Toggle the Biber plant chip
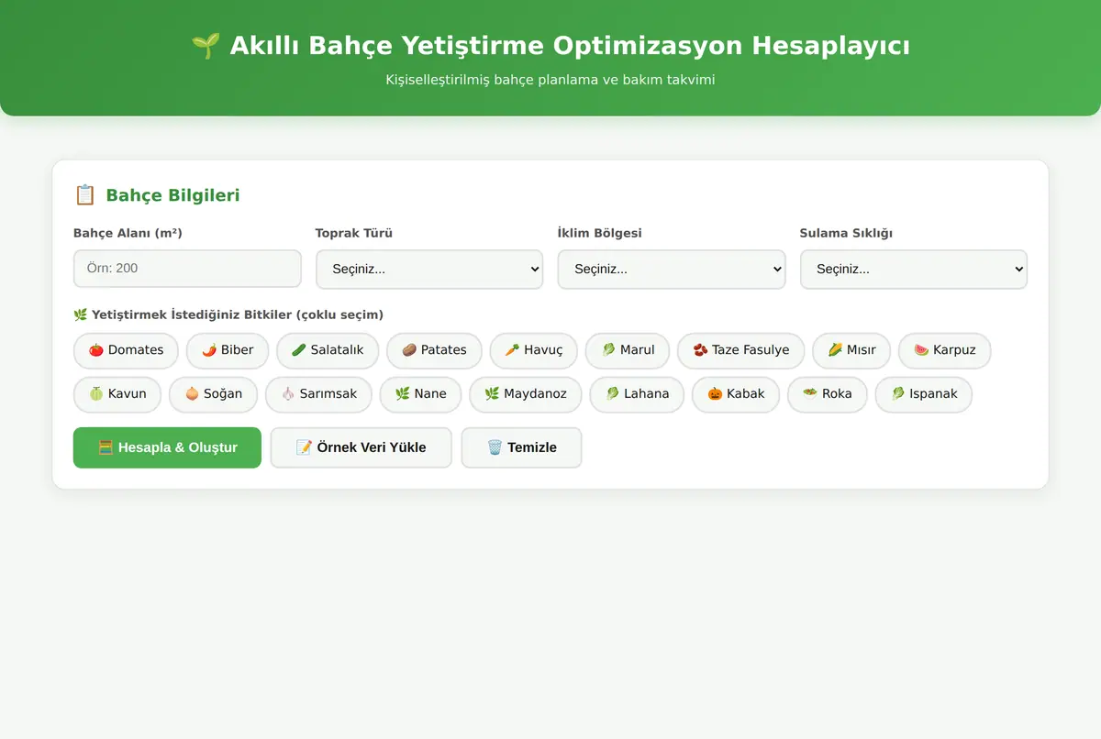The width and height of the screenshot is (1101, 739). click(228, 350)
